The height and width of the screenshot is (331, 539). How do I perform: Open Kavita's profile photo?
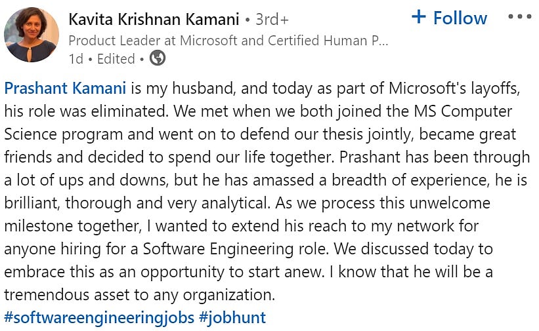tap(31, 35)
